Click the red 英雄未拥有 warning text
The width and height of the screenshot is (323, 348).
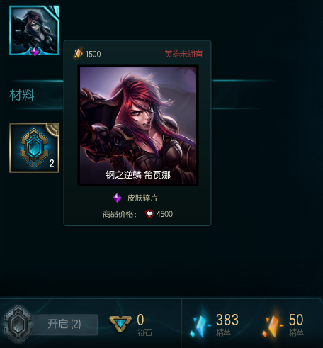pyautogui.click(x=183, y=54)
